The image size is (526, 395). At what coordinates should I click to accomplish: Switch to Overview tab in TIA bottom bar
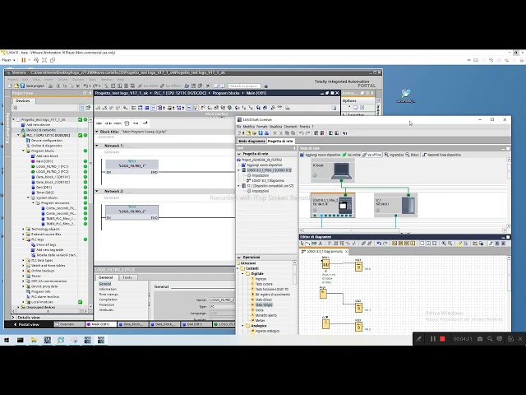pos(69,324)
